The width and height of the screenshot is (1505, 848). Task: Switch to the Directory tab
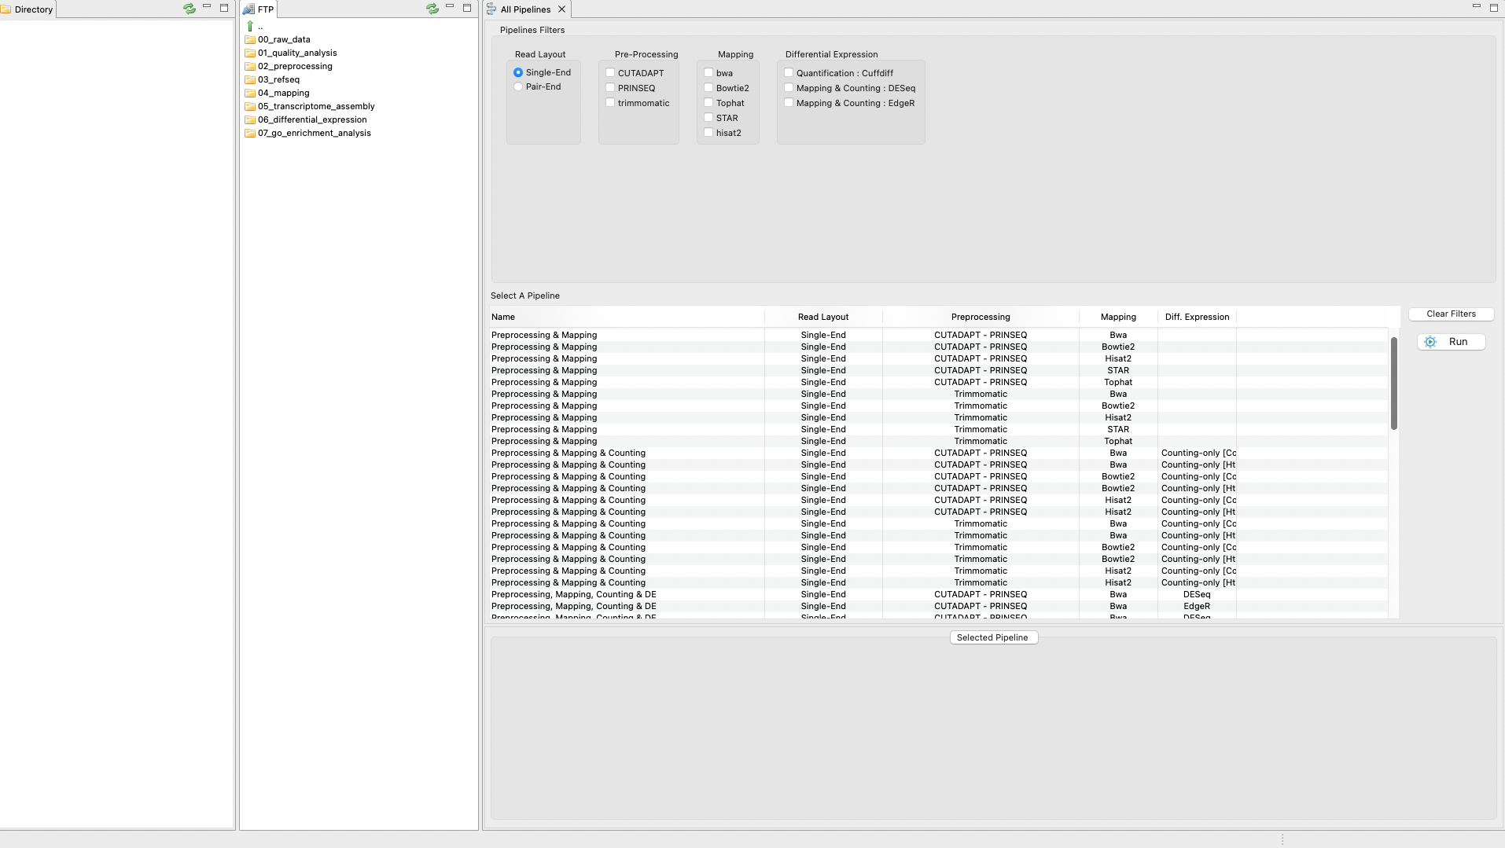coord(28,9)
